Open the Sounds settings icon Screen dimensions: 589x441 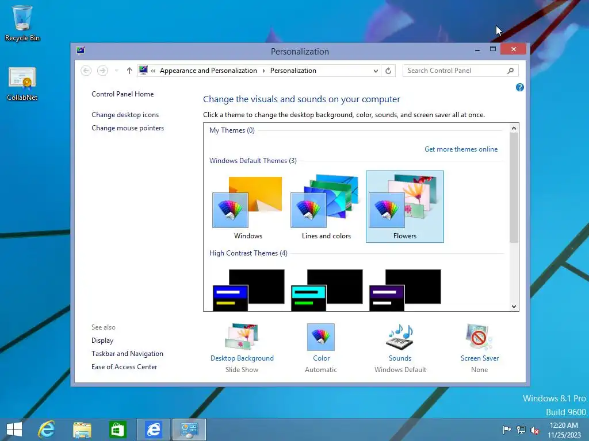pyautogui.click(x=400, y=336)
